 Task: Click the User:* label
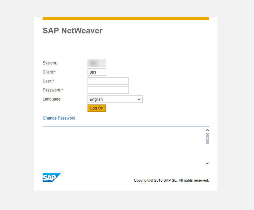coord(48,81)
